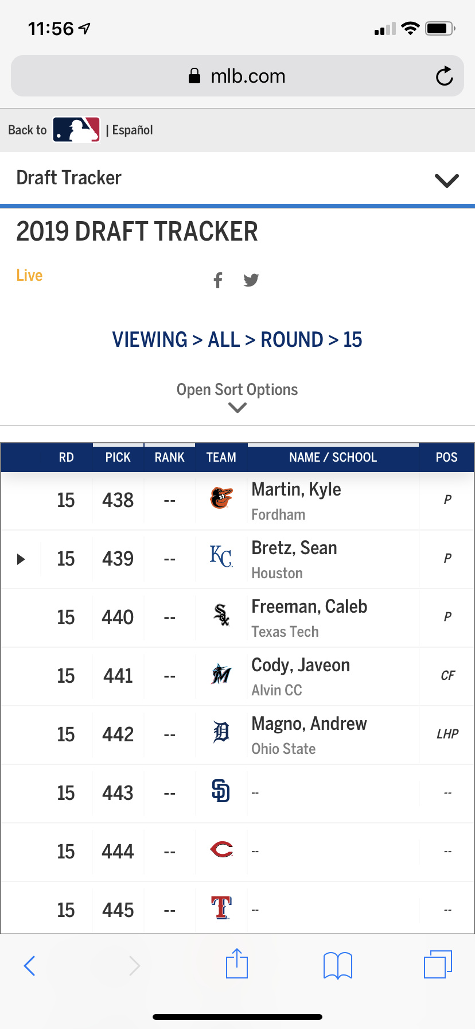Expand Open Sort Options
The image size is (475, 1029).
[237, 397]
